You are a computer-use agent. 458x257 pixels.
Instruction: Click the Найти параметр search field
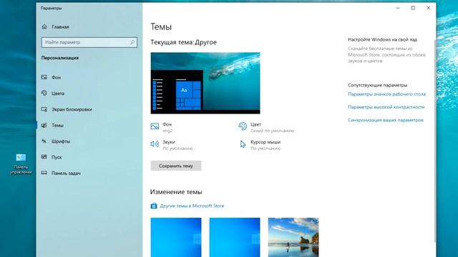(89, 42)
